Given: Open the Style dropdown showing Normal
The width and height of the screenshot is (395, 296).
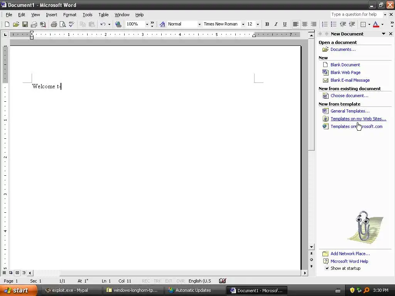Looking at the screenshot, I should click(x=199, y=24).
